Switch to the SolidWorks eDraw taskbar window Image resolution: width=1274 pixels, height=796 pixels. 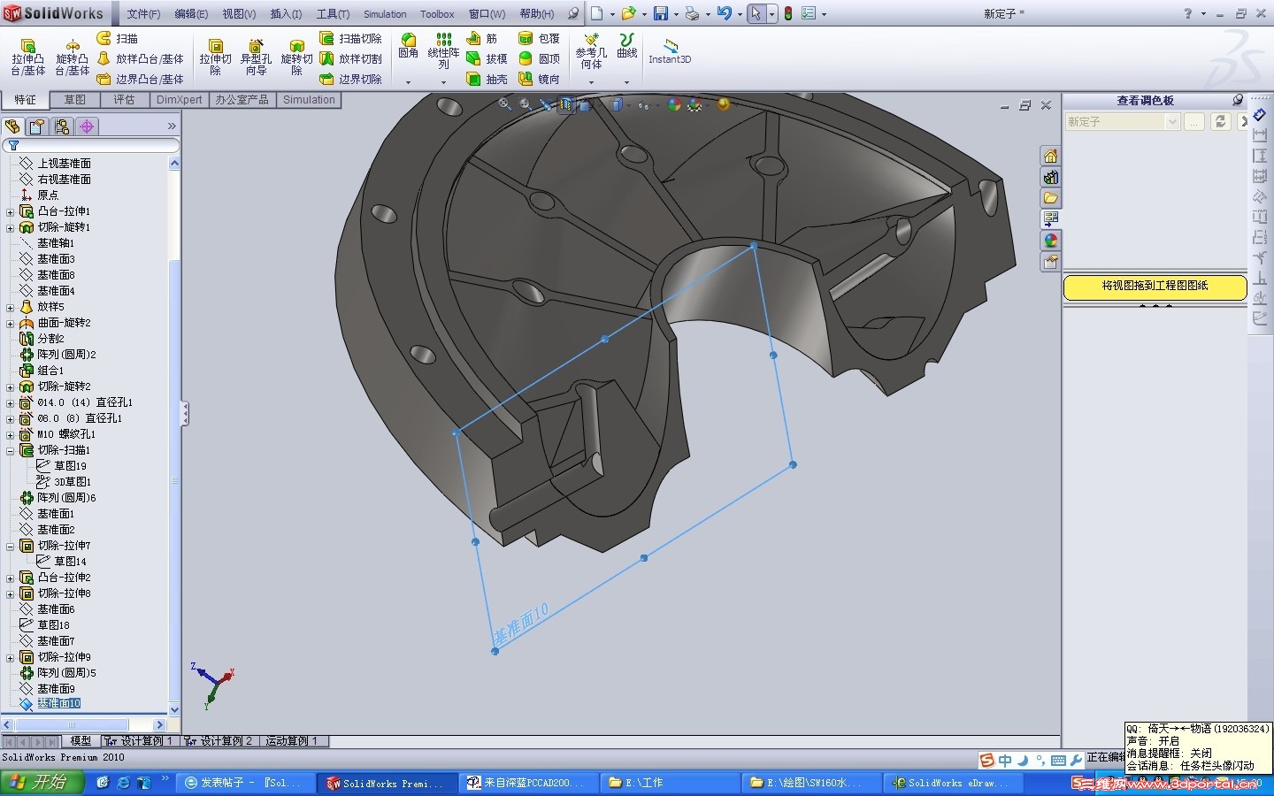click(954, 783)
